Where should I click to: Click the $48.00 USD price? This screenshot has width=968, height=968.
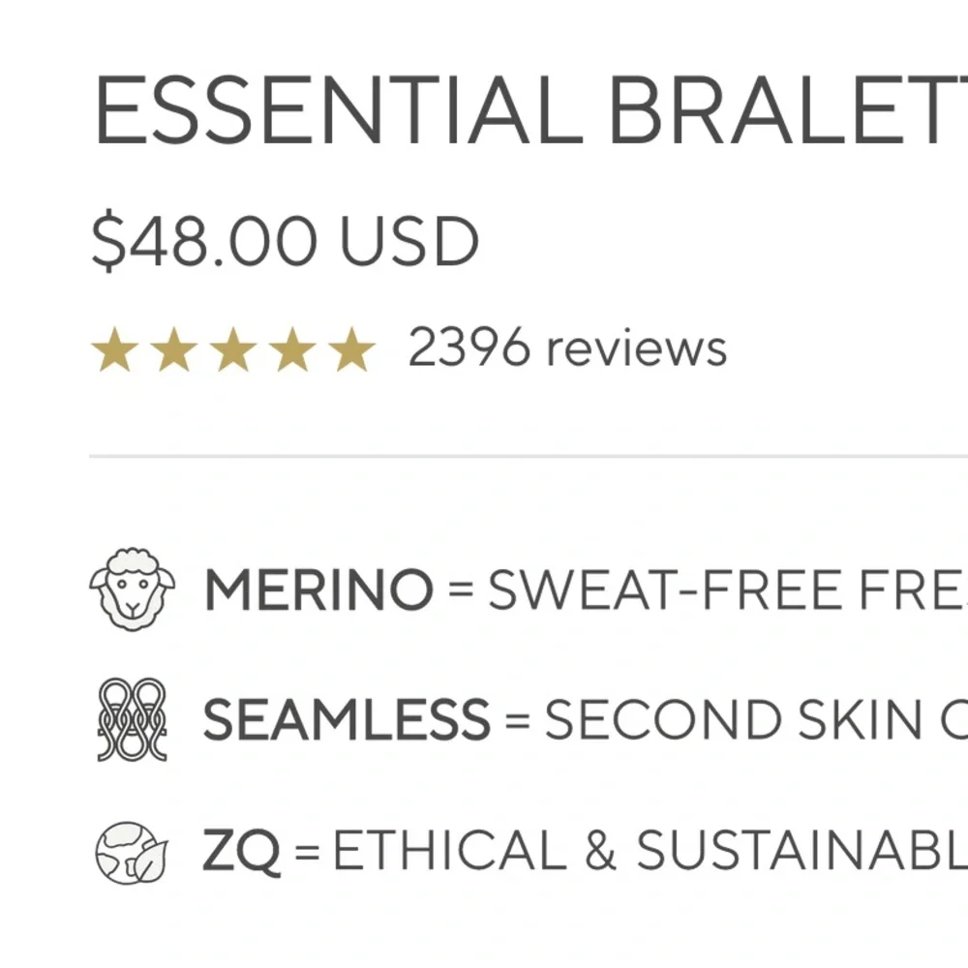tap(285, 240)
